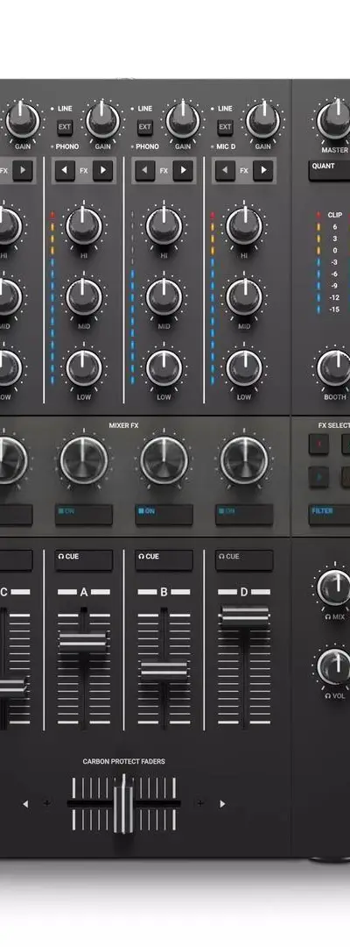The image size is (350, 947).
Task: Toggle headphone CUE for channel B
Action: 164,559
